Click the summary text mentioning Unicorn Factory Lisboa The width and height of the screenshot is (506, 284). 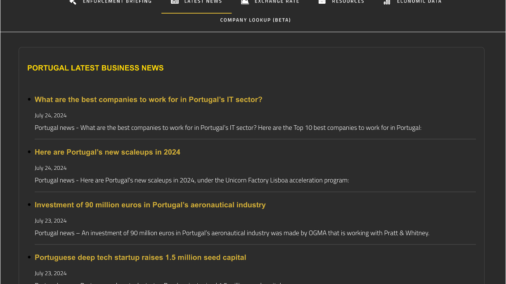click(x=192, y=181)
